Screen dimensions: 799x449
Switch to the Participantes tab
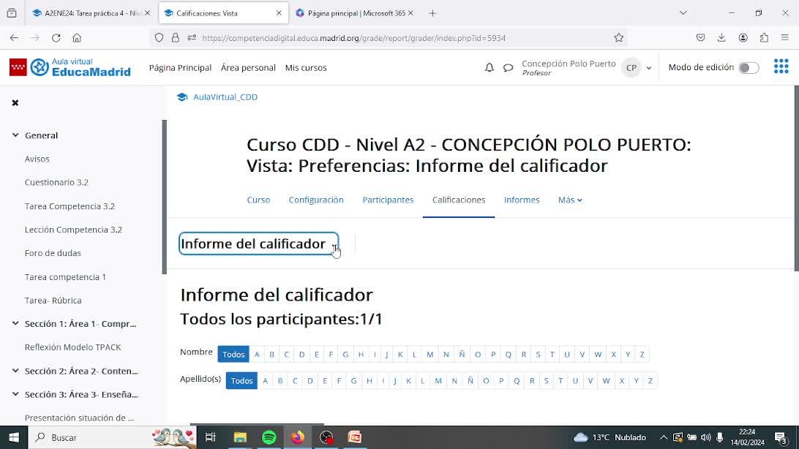tap(388, 200)
